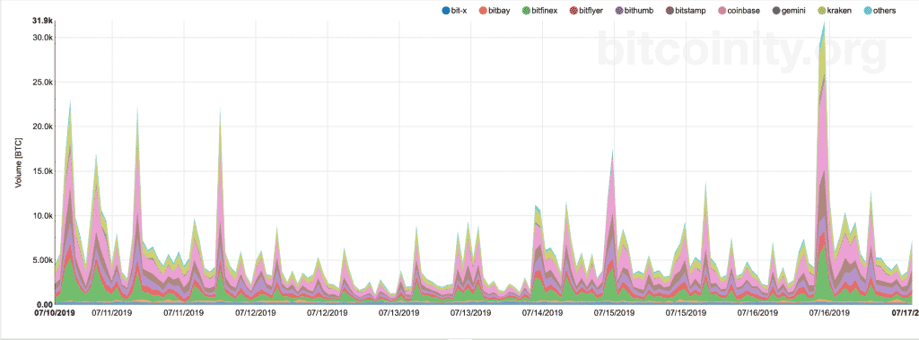Toggle the bitflyer legend entry
Screen dimensions: 919x340
point(587,11)
